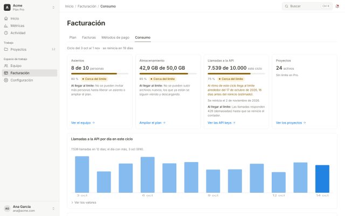Open the Ana García user menu chevron
345x216 pixels.
[x=53, y=208]
